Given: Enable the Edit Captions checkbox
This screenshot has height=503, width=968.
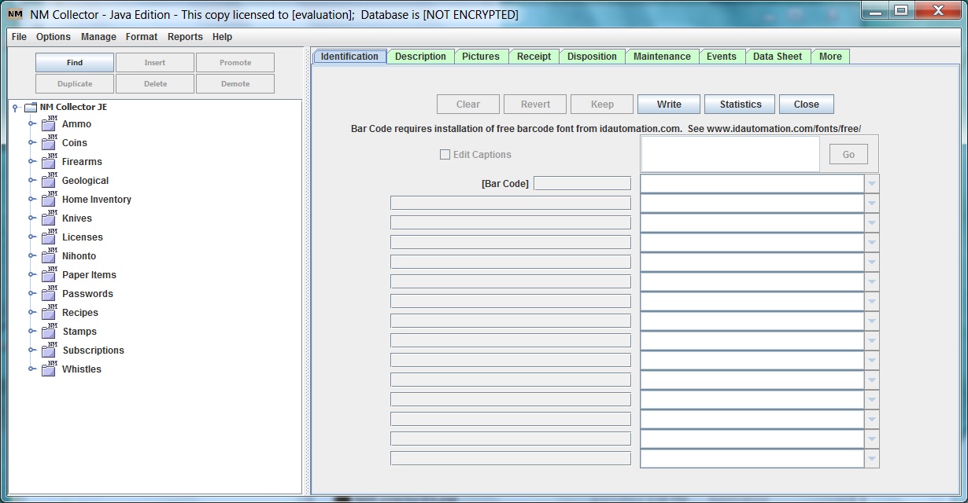Looking at the screenshot, I should point(445,154).
